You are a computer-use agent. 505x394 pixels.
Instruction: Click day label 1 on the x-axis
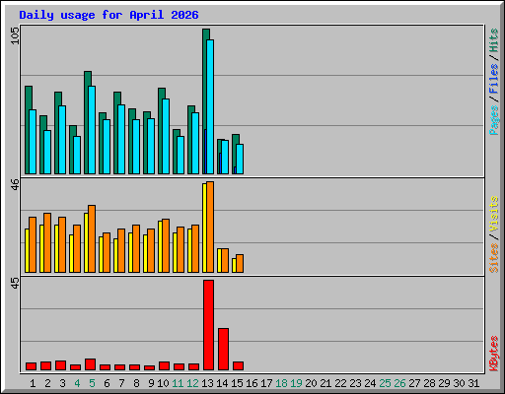(33, 383)
